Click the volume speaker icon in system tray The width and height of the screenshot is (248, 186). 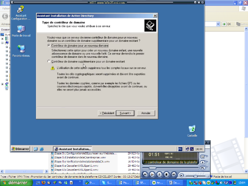tap(221, 183)
